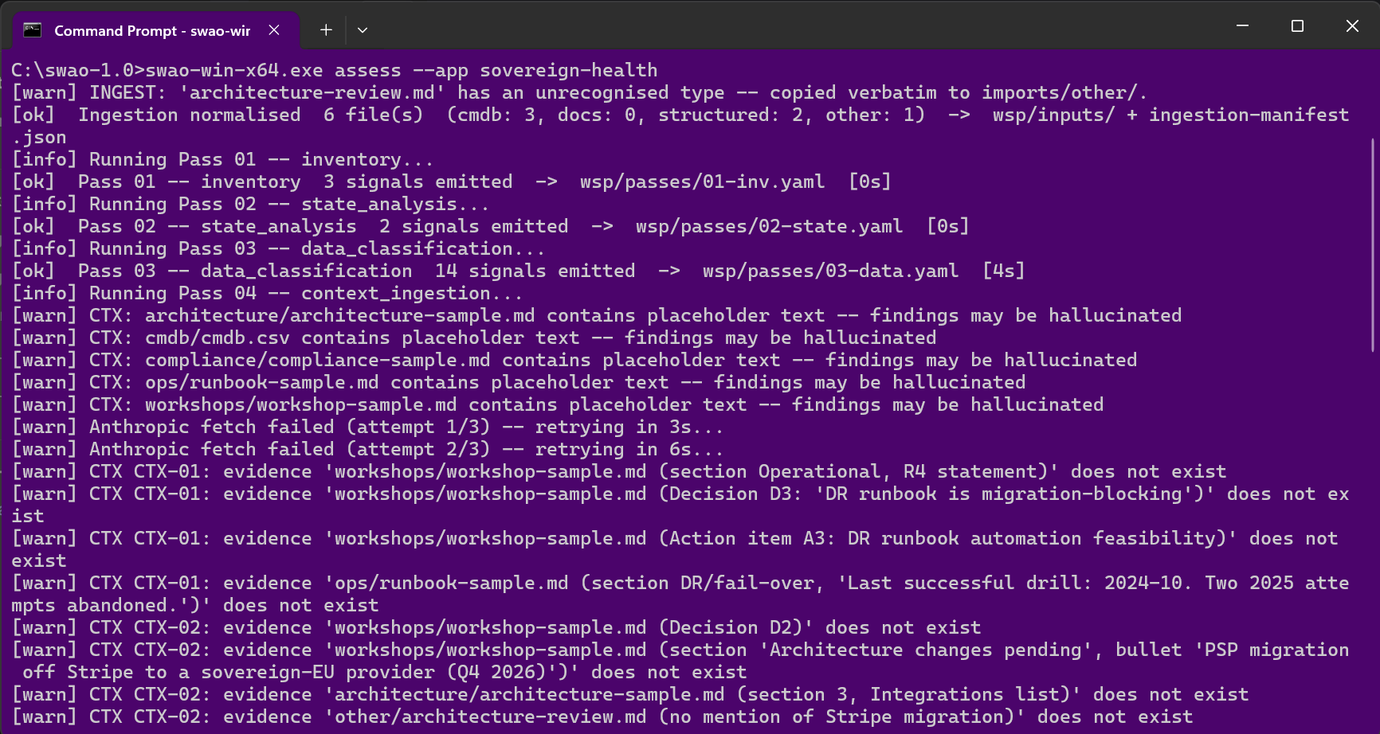Image resolution: width=1380 pixels, height=734 pixels.
Task: Close the terminal window
Action: point(1352,26)
